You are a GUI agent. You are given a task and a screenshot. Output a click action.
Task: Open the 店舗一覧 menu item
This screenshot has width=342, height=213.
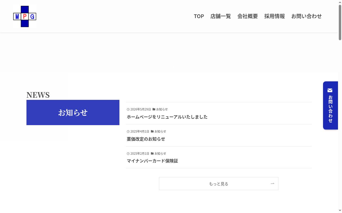coord(221,16)
